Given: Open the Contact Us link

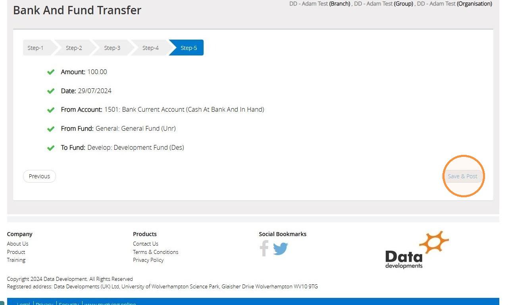Looking at the screenshot, I should tap(146, 244).
